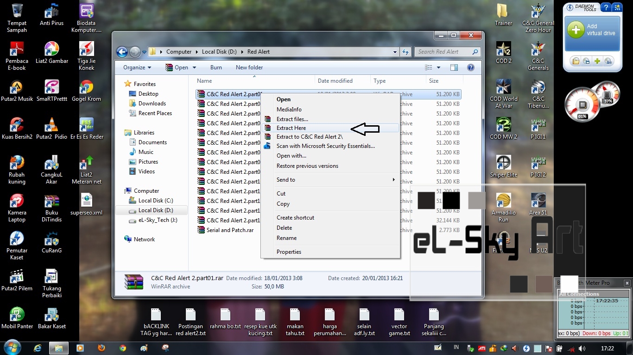Image resolution: width=633 pixels, height=355 pixels.
Task: Choose Scan with Microsoft Security Essentials
Action: click(330, 146)
